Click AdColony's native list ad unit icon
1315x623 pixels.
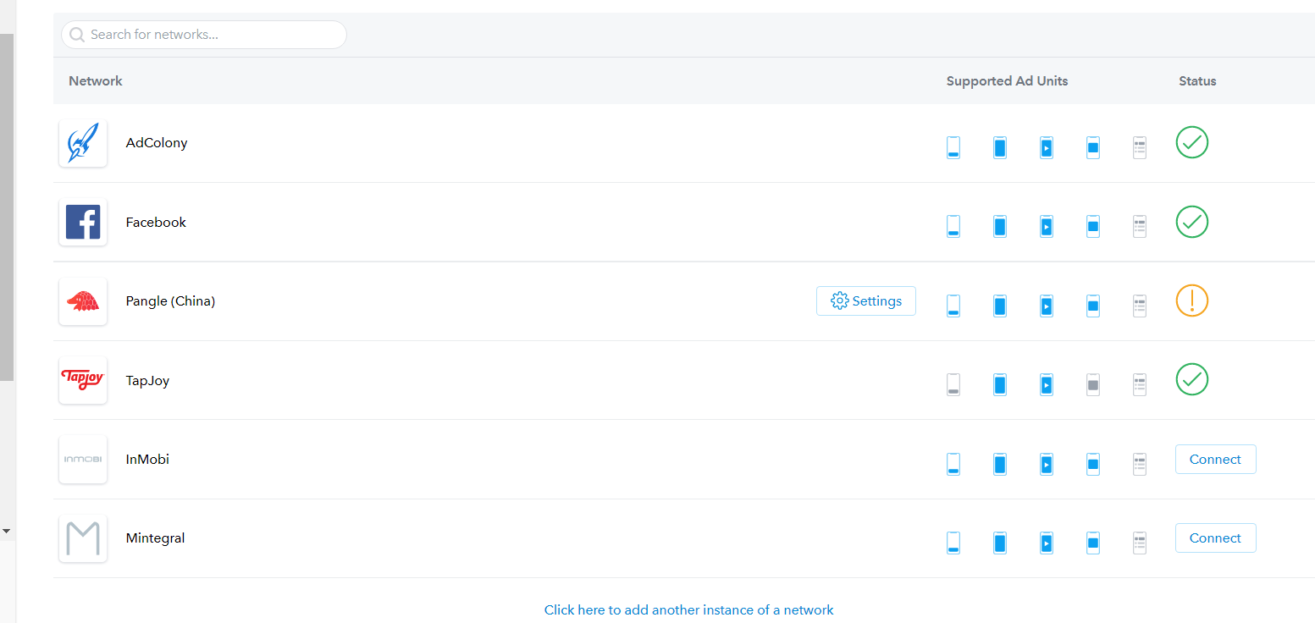(x=1140, y=148)
